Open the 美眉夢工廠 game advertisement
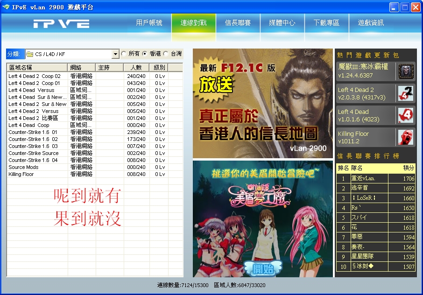This screenshot has height=295, width=423. (x=263, y=219)
